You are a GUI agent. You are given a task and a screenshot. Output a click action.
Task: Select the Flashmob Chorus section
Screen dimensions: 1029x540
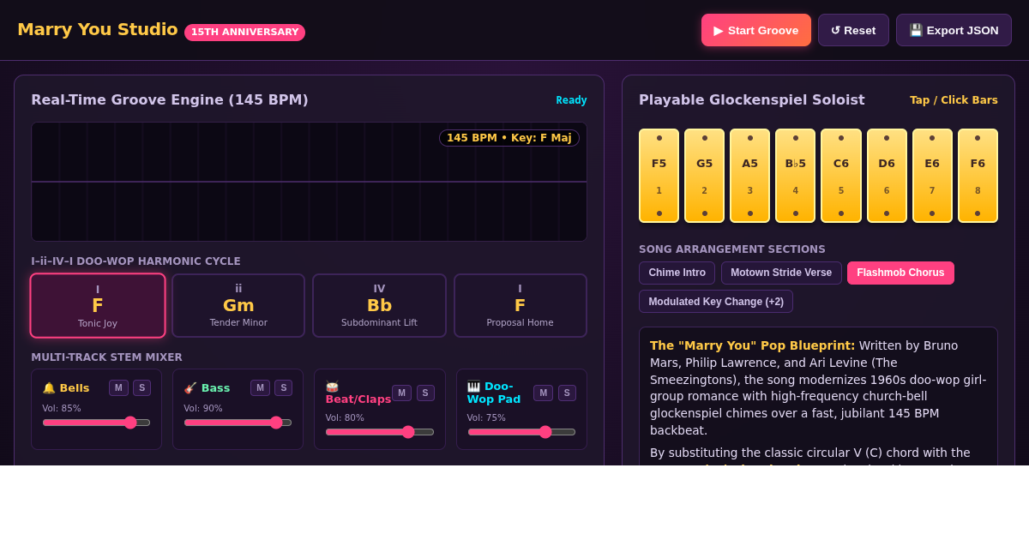click(x=900, y=273)
